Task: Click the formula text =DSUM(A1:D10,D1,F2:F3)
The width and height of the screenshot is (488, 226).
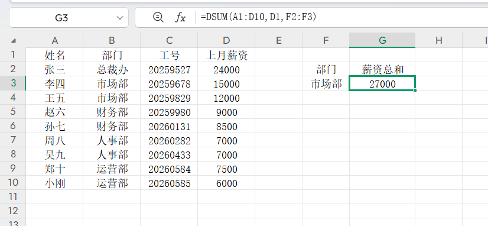Action: (x=258, y=17)
